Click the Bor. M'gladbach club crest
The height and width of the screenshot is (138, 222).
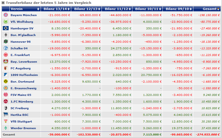[6, 35]
